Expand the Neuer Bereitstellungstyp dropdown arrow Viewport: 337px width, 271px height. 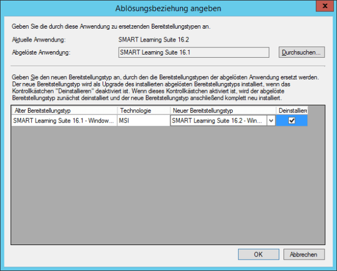click(271, 121)
